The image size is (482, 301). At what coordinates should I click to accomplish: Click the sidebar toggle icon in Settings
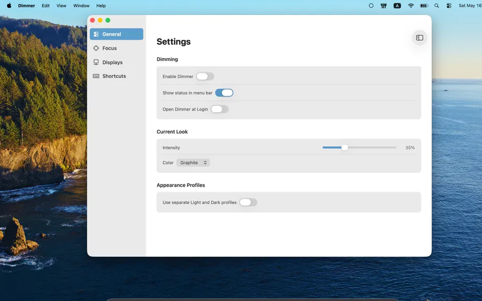pyautogui.click(x=419, y=38)
